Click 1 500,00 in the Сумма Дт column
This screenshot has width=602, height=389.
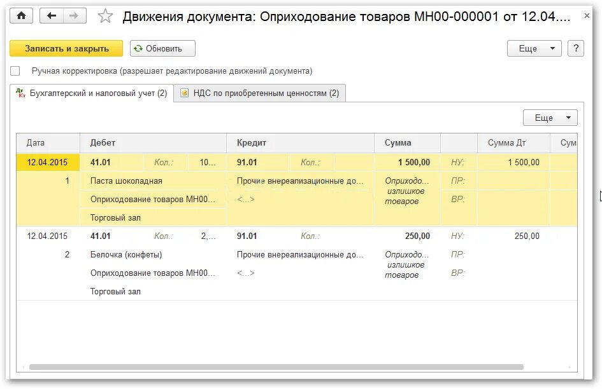coord(513,163)
